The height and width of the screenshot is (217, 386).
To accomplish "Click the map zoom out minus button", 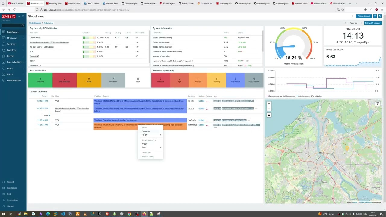I will coord(269,108).
